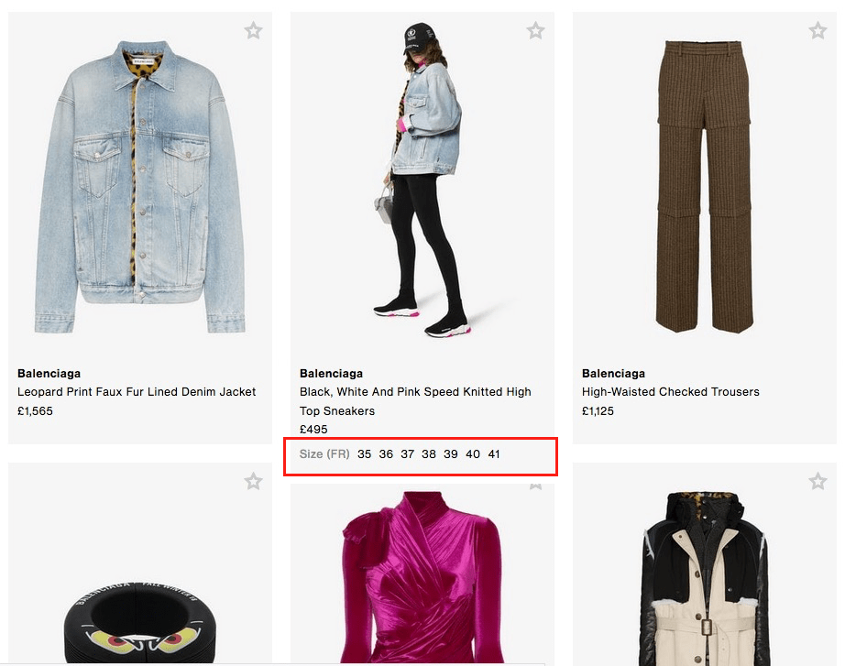Screen dimensions: 856x666
Task: Favorite the Leopard Print Denim Jacket star
Action: click(x=253, y=30)
